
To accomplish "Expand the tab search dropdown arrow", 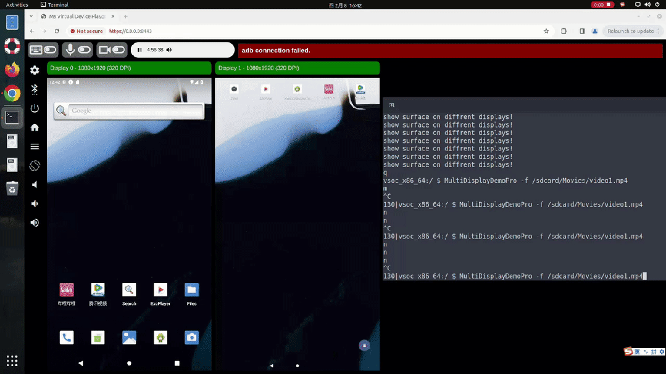I will click(x=31, y=17).
